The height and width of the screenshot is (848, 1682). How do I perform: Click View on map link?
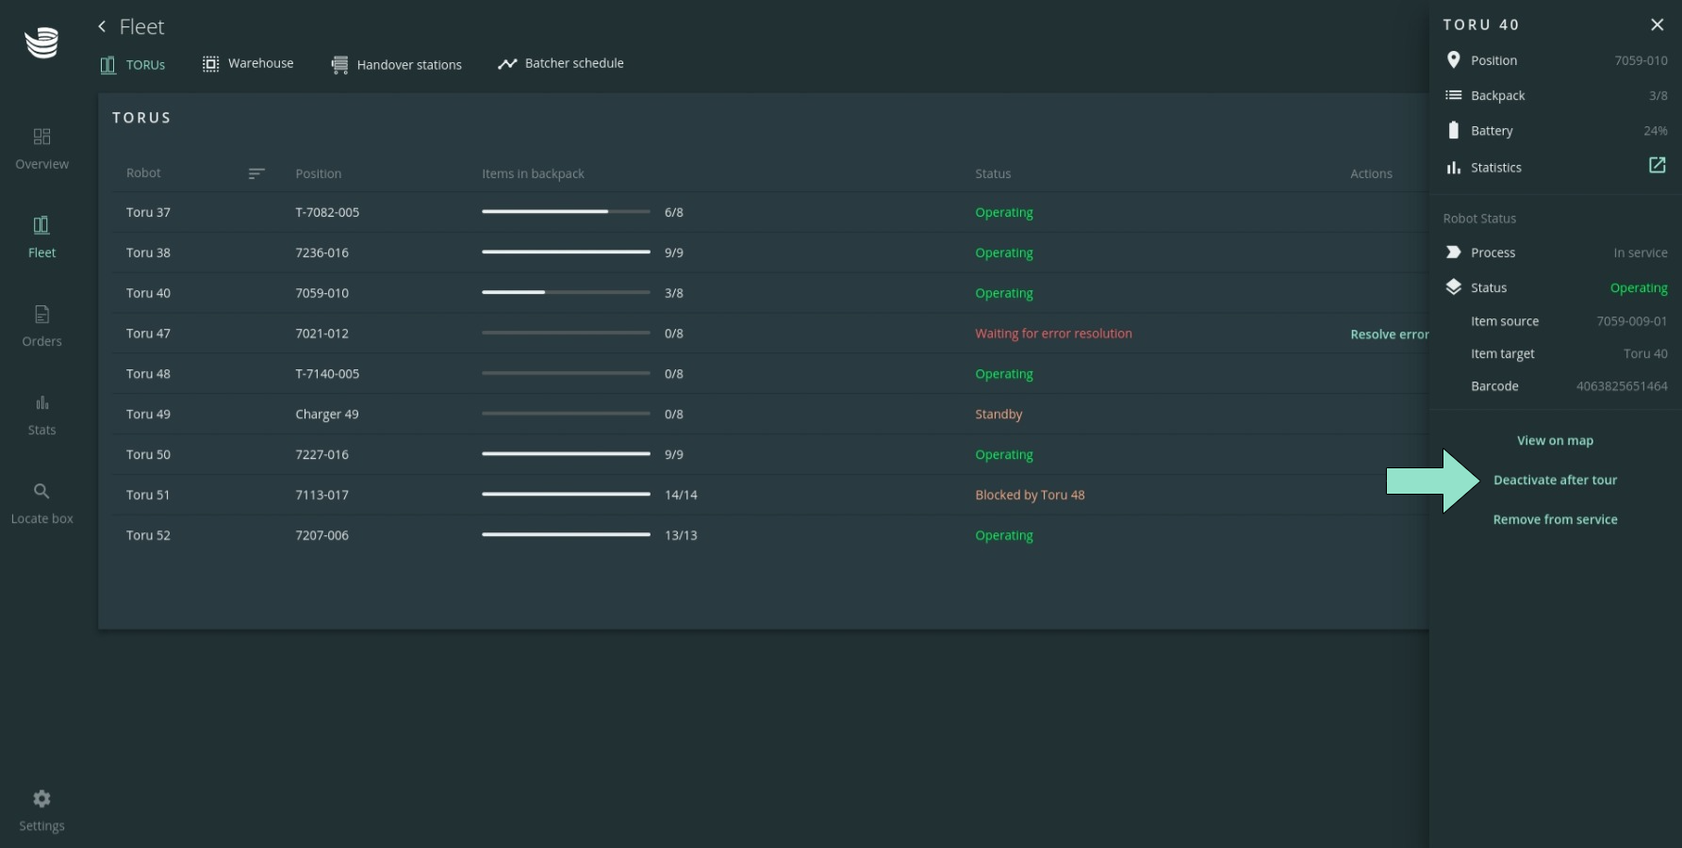pyautogui.click(x=1555, y=441)
